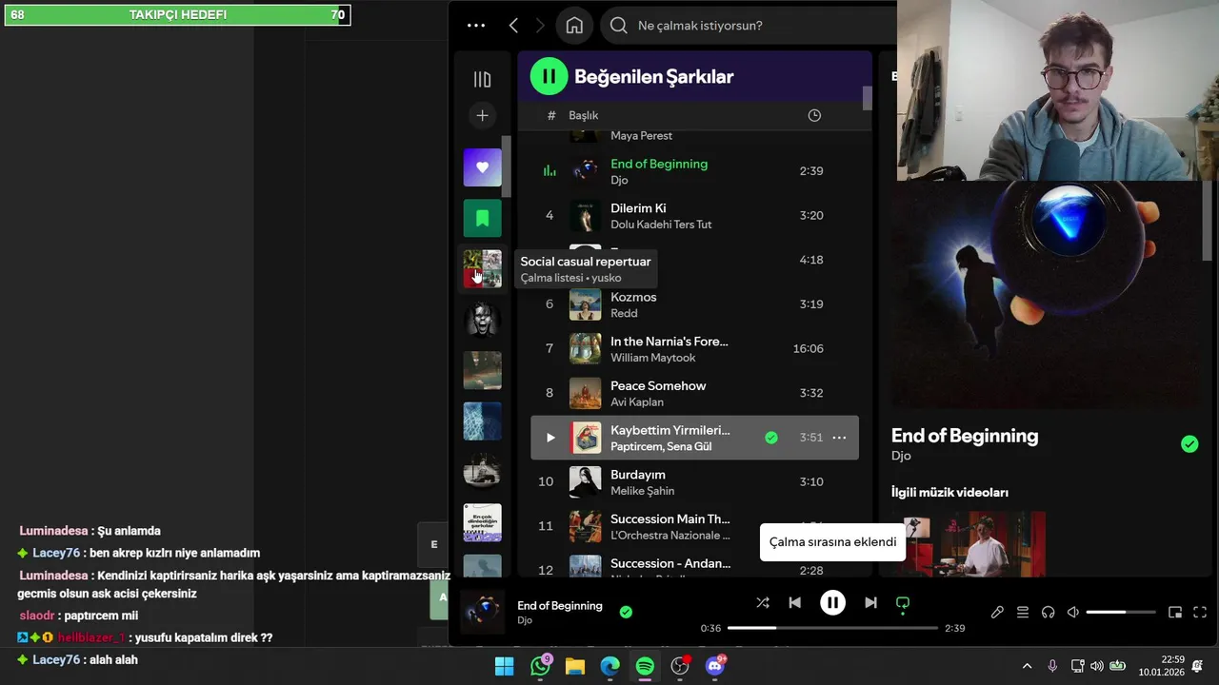Click bottom bar End of Beginning cover art
The image size is (1219, 685).
pos(483,612)
